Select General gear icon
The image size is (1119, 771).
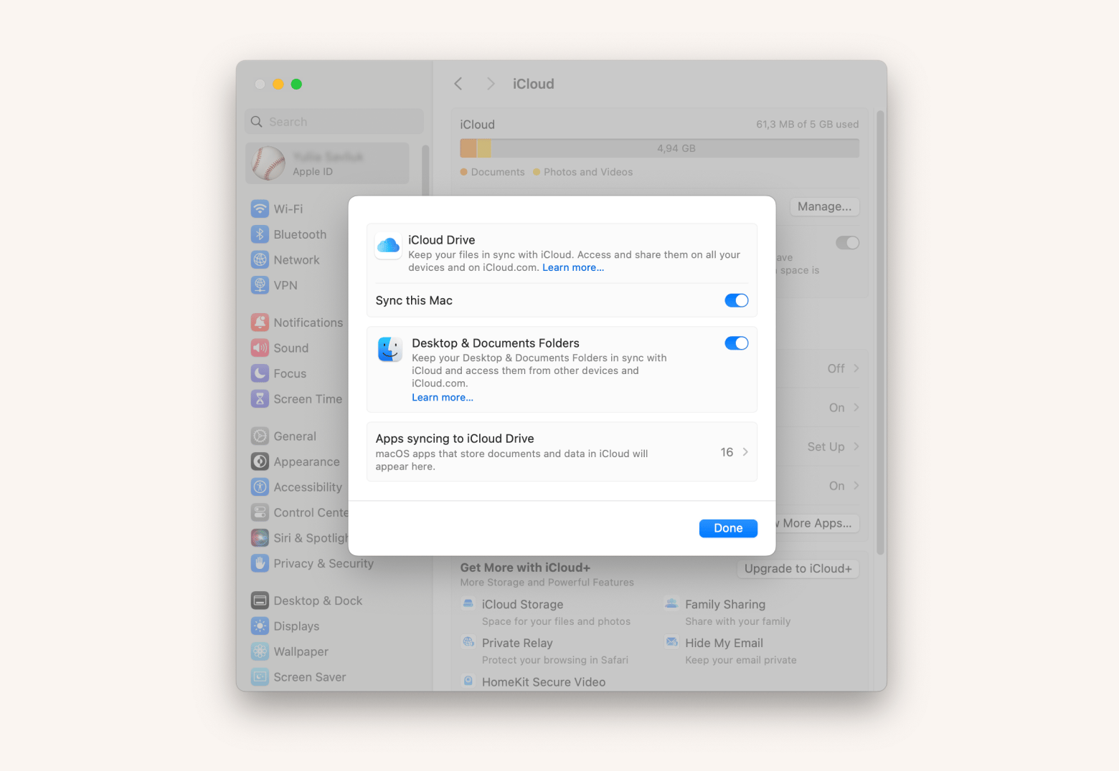coord(260,436)
